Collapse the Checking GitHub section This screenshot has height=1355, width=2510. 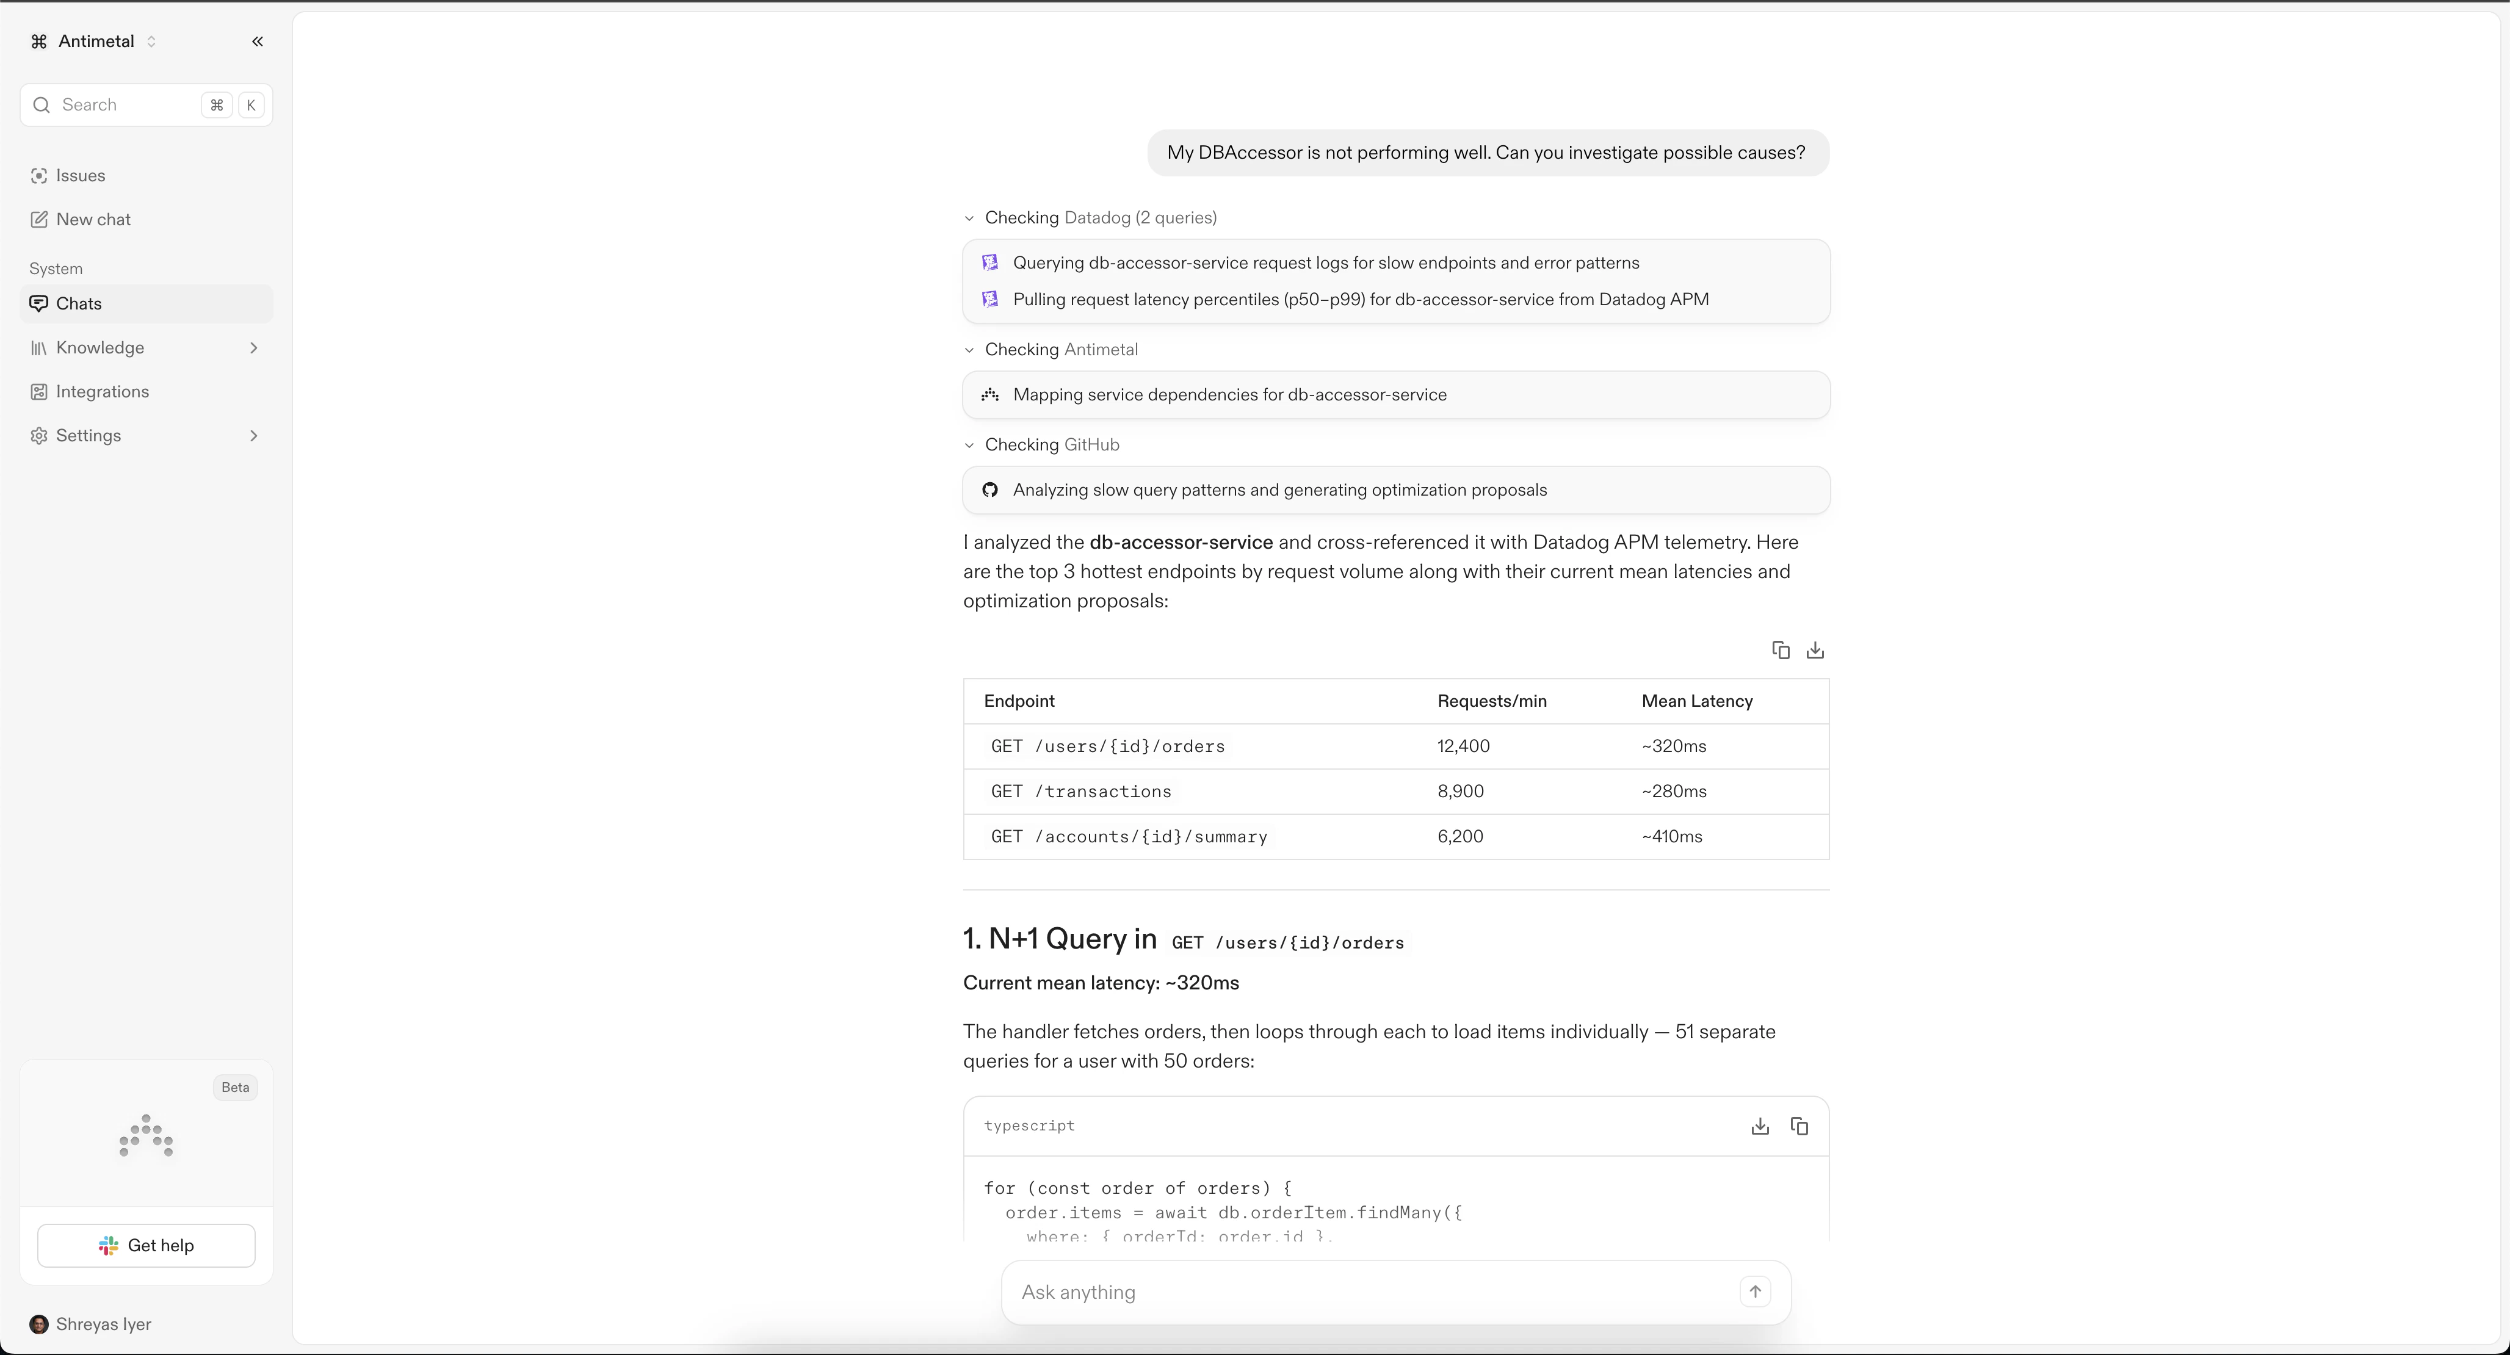click(969, 445)
